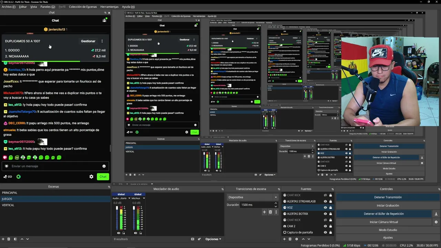Open chat user list icon
The image size is (441, 248).
[x=104, y=20]
